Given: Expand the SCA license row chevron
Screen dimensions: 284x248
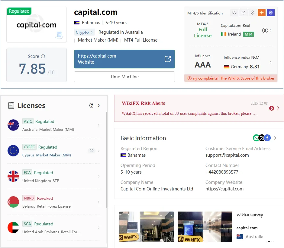Looking at the screenshot, I should tap(98, 228).
